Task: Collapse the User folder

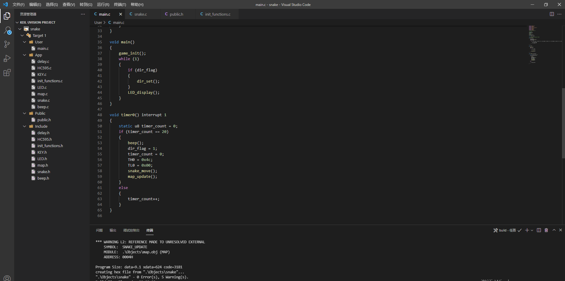Action: coord(24,42)
